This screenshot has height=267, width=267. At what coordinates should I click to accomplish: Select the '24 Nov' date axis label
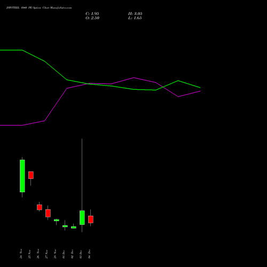click(x=21, y=254)
